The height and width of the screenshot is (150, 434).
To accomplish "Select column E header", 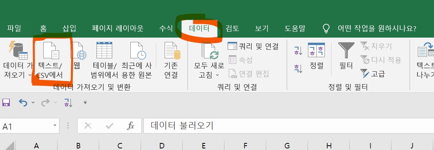I will pyautogui.click(x=204, y=145).
